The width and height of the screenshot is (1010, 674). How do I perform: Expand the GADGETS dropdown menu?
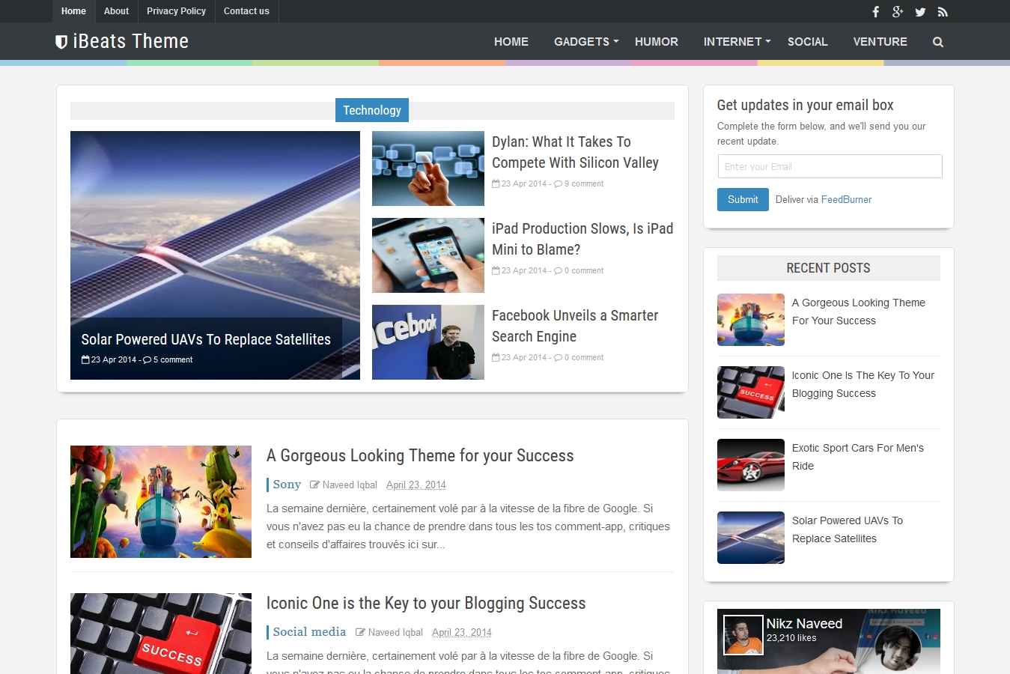(586, 42)
